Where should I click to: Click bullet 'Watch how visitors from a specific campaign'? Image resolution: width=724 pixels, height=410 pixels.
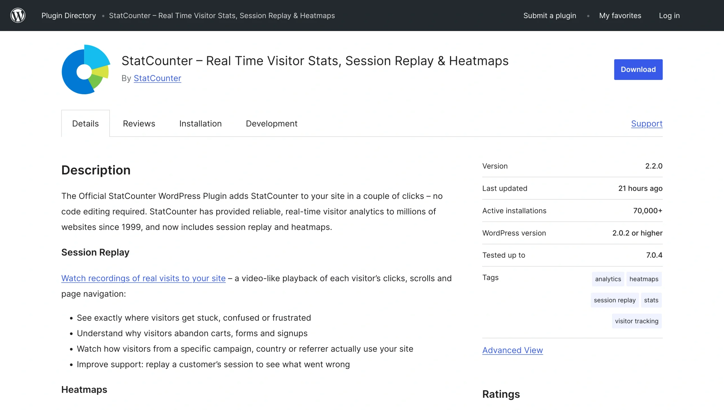tap(245, 349)
